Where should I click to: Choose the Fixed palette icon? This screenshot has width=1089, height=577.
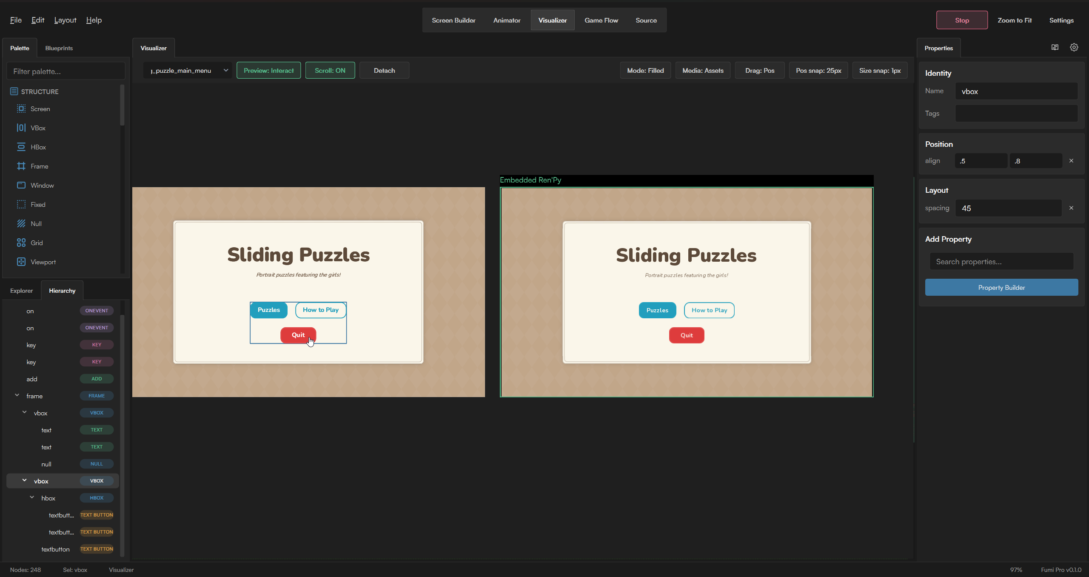coord(21,204)
